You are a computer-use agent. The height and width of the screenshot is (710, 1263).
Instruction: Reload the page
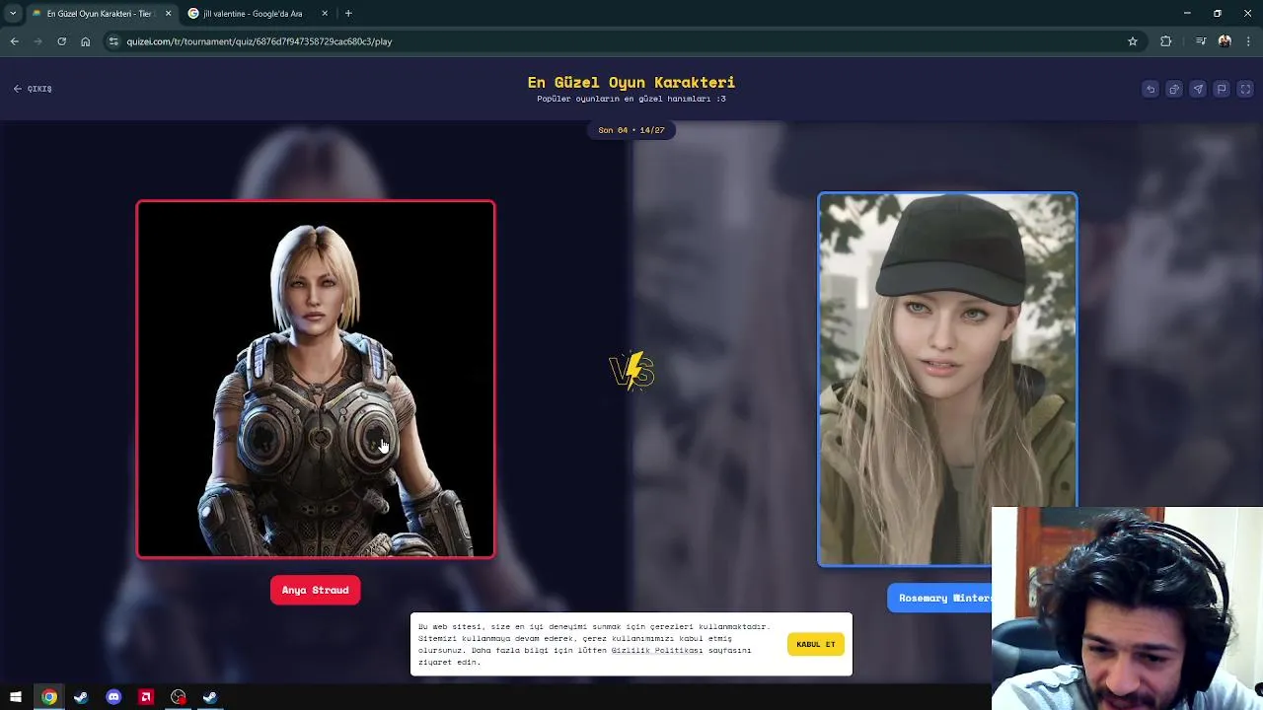(x=61, y=41)
